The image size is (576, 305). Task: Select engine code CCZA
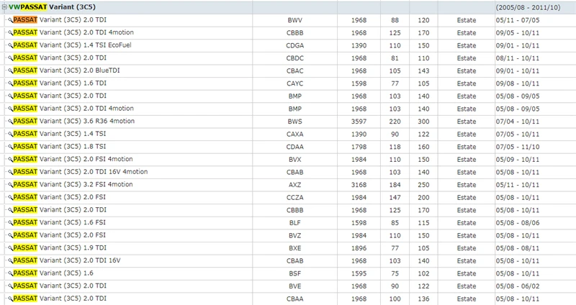(295, 198)
